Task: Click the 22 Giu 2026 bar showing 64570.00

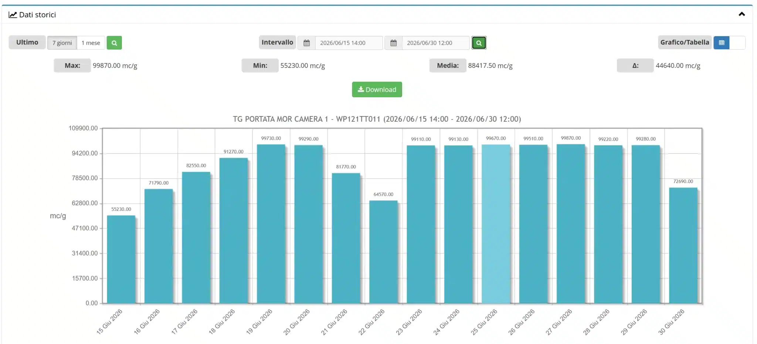Action: 383,252
